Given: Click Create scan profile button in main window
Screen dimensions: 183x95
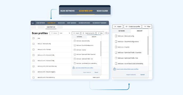Looking at the screenshot, I should click(x=88, y=33).
